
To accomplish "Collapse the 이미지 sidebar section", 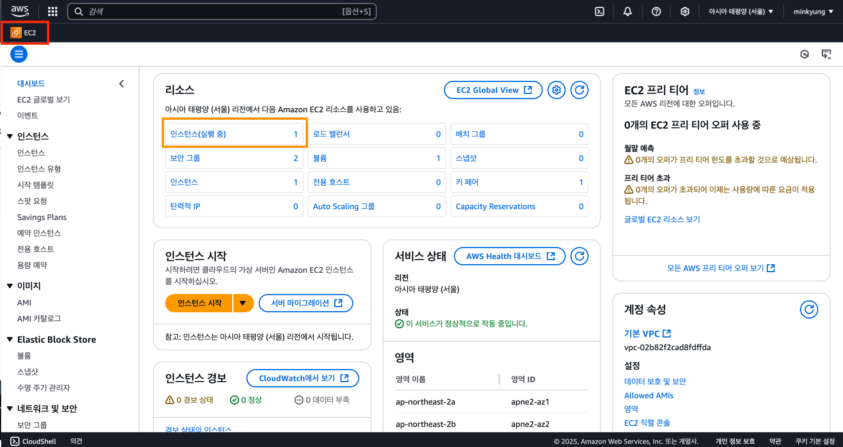I will click(x=10, y=286).
